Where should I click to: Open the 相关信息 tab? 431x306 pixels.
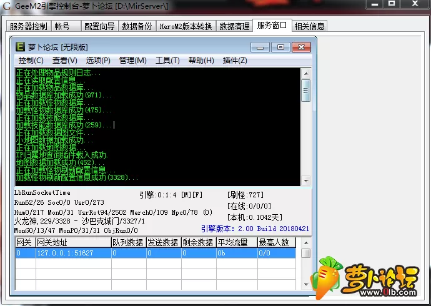tap(309, 26)
